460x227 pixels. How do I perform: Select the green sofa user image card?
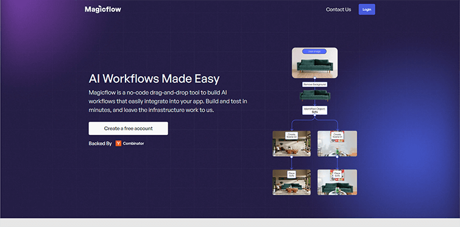[x=314, y=63]
